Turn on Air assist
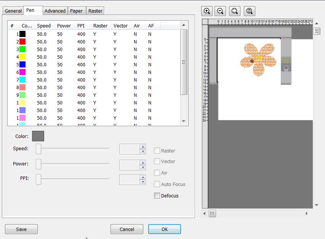The width and height of the screenshot is (325, 239). coord(157,173)
